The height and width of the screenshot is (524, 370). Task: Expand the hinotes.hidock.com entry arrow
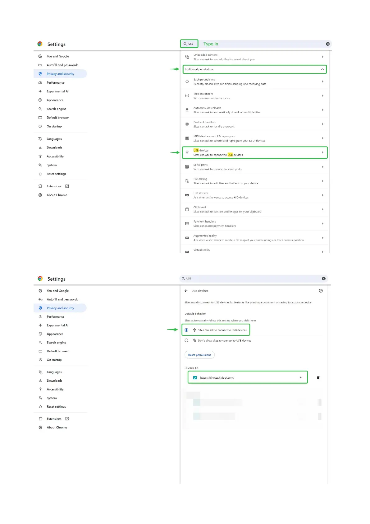point(301,377)
